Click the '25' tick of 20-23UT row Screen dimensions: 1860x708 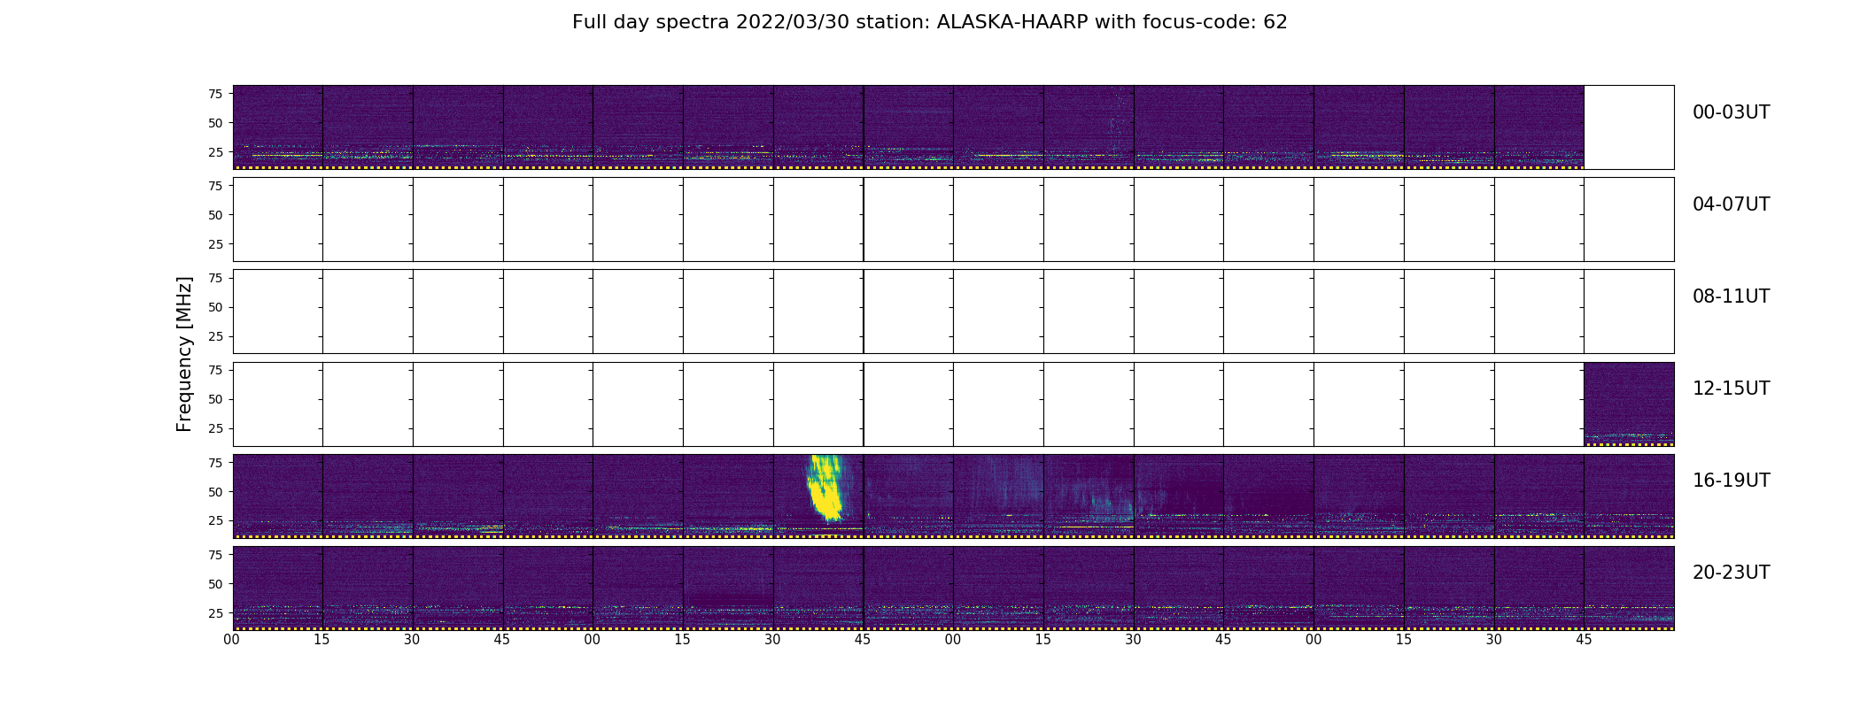[x=215, y=612]
